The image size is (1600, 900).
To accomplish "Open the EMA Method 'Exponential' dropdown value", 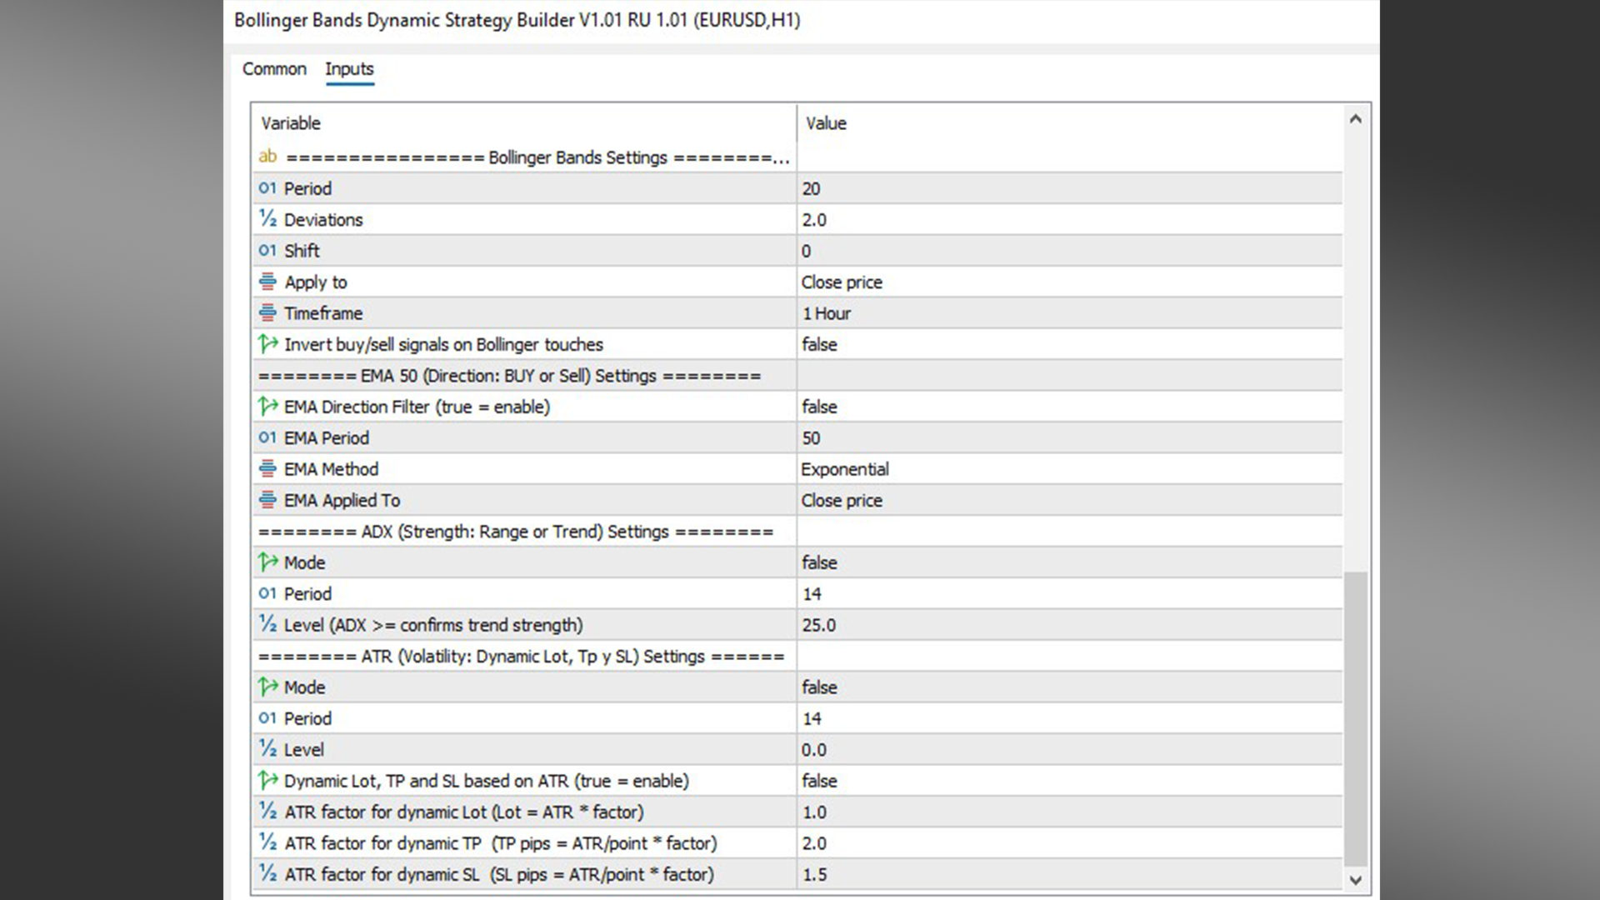I will point(845,469).
